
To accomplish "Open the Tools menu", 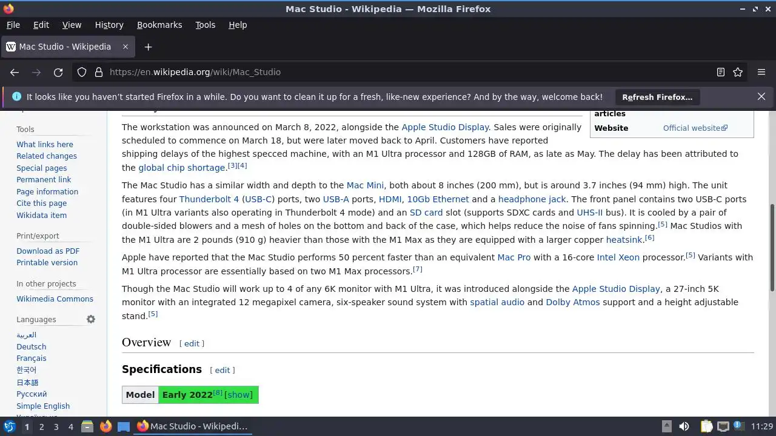I will pyautogui.click(x=206, y=25).
